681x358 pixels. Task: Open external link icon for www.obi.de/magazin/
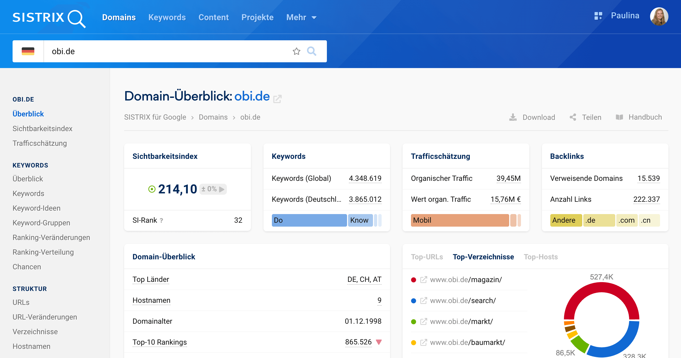[423, 279]
